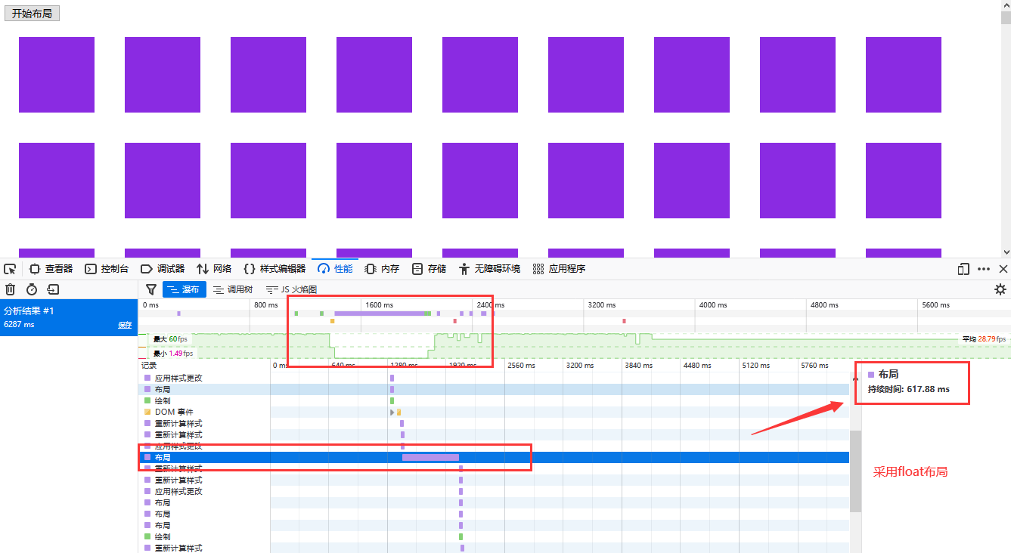Open performance settings gear icon
The image size is (1011, 553).
tap(1000, 289)
